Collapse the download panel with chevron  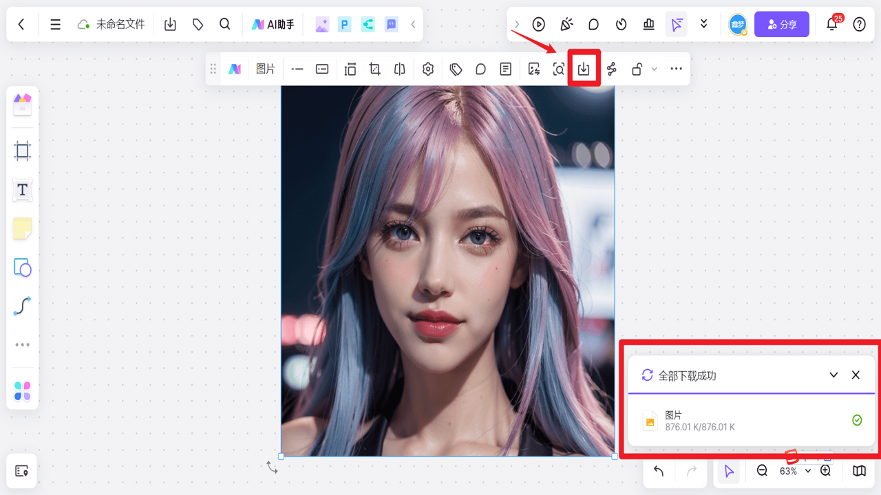[834, 375]
